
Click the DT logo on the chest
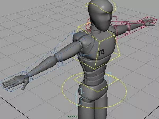pos(101,52)
